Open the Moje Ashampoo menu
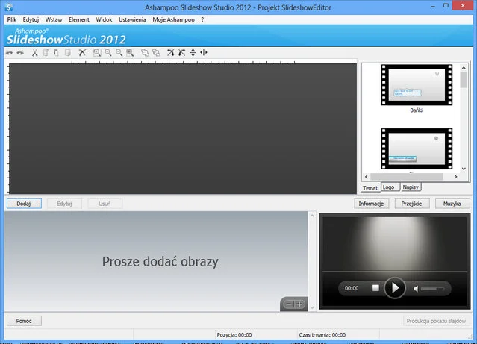477x344 pixels. point(174,19)
